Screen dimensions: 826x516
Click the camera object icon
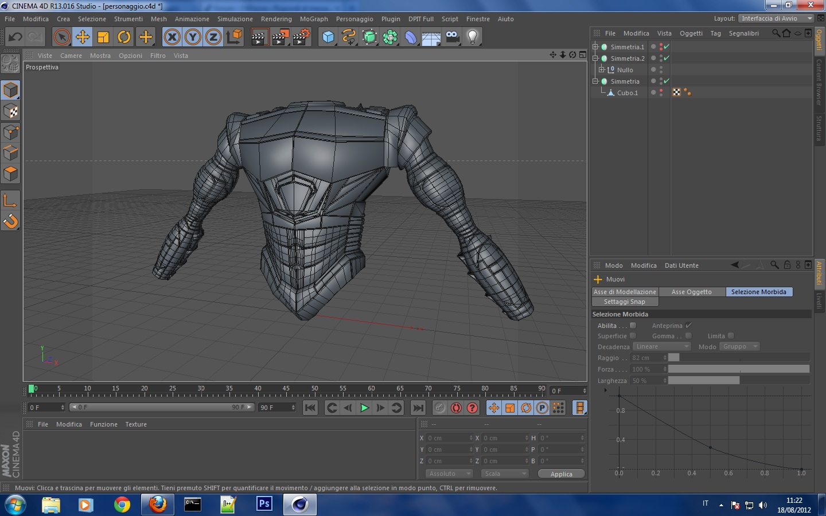(x=452, y=37)
